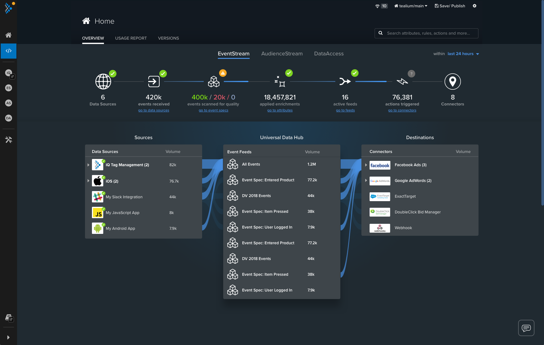Click the events received arrow icon
This screenshot has width=544, height=345.
click(154, 82)
